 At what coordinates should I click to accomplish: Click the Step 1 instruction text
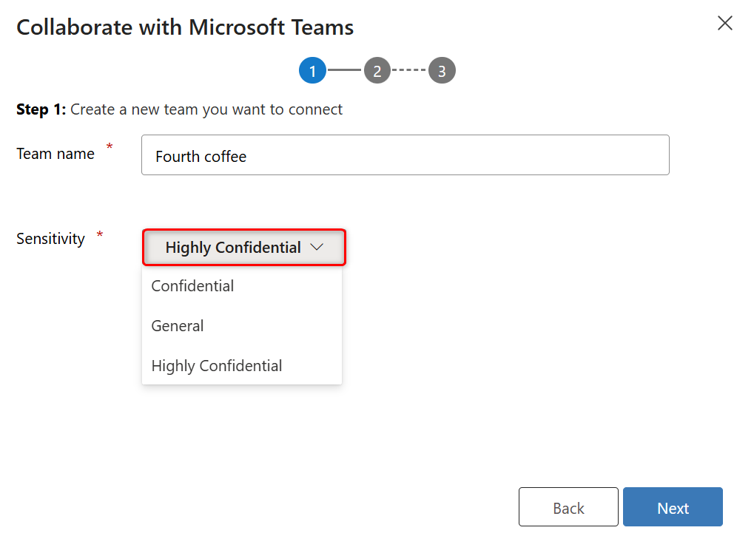point(179,109)
